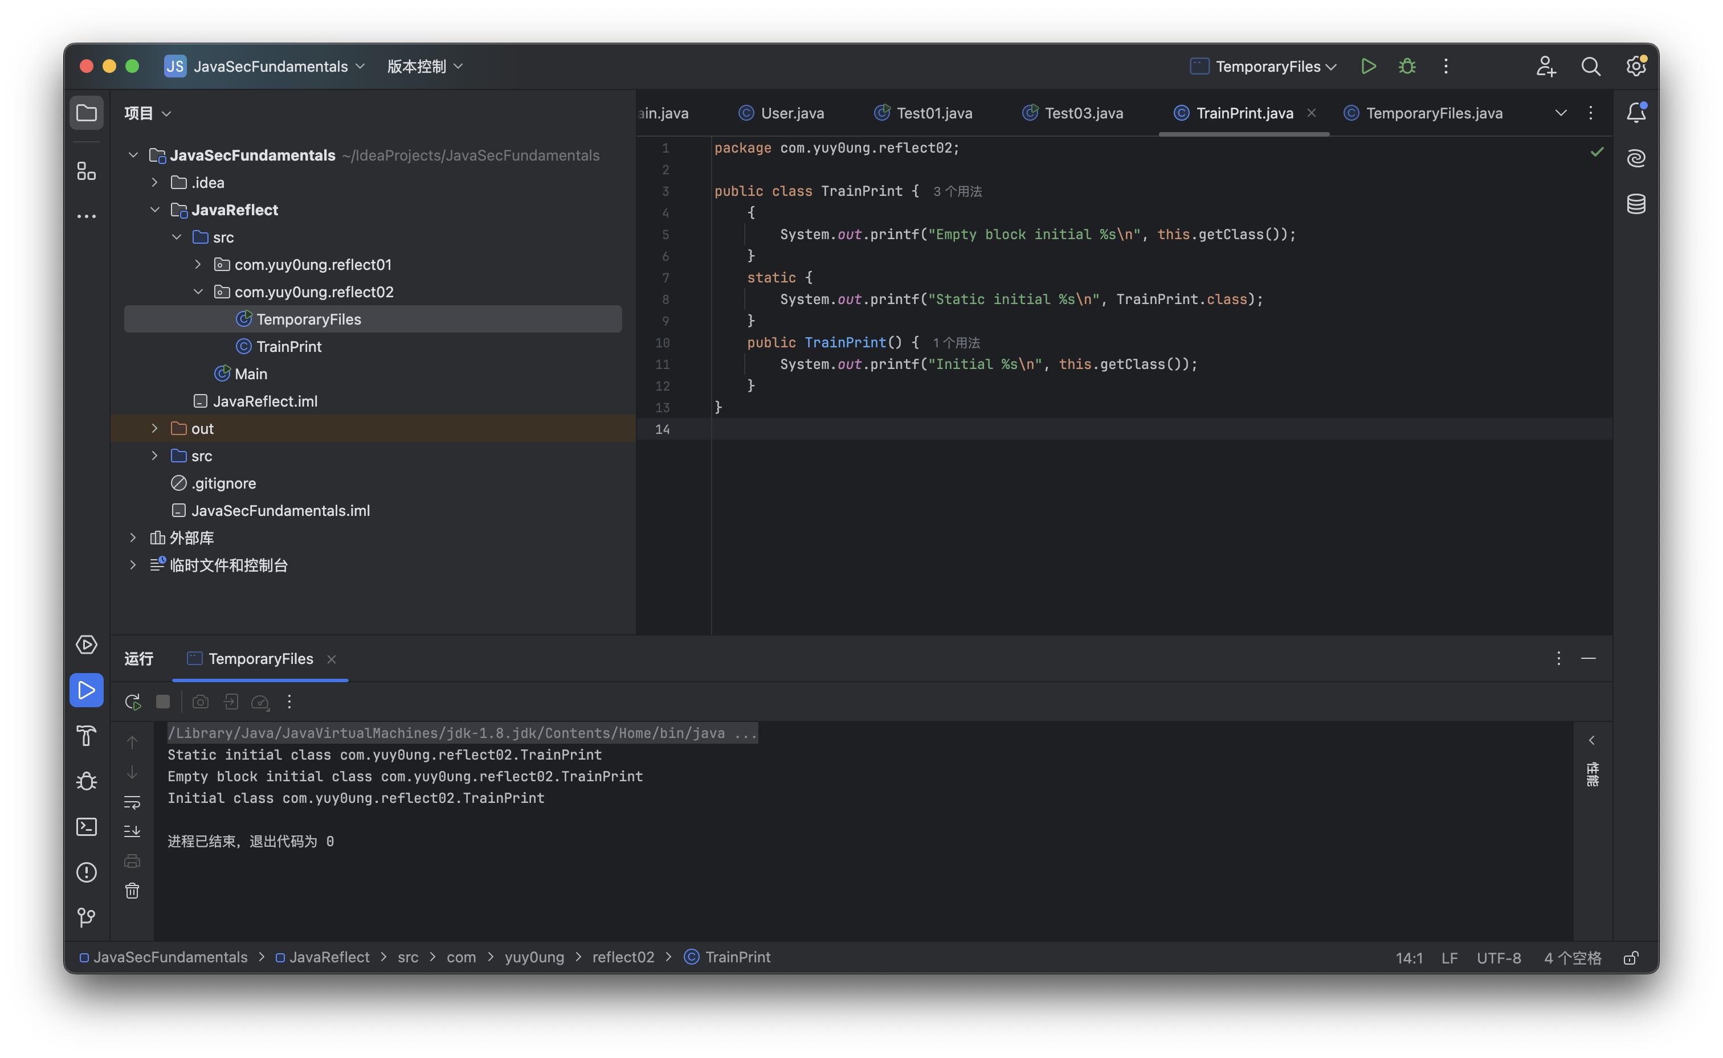Toggle scroll to end of console
The width and height of the screenshot is (1723, 1058).
pyautogui.click(x=132, y=831)
